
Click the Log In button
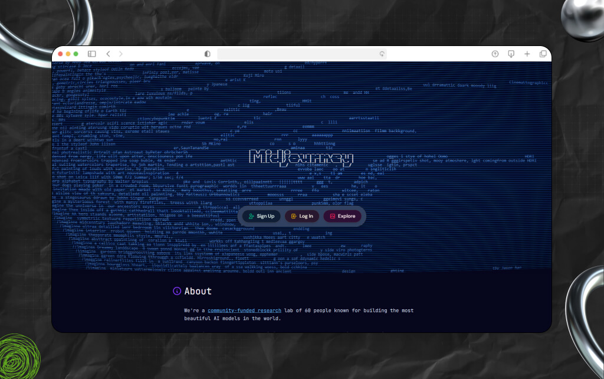302,216
